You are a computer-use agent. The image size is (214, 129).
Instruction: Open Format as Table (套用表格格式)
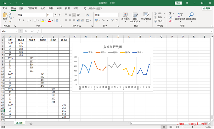pos(135,17)
